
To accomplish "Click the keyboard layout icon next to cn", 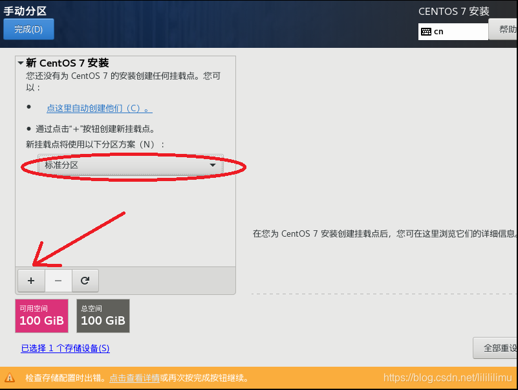I will coord(426,32).
